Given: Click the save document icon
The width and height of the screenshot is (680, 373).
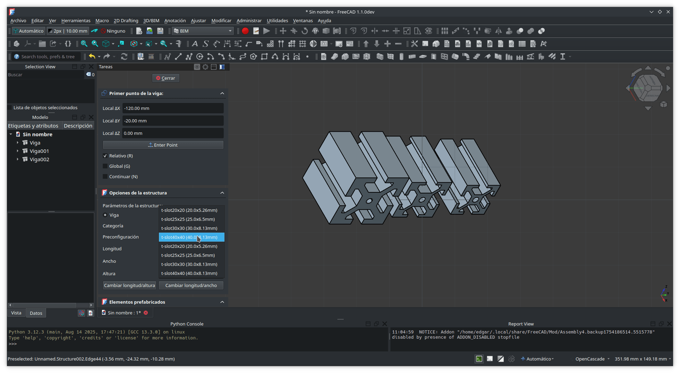Looking at the screenshot, I should coord(160,31).
